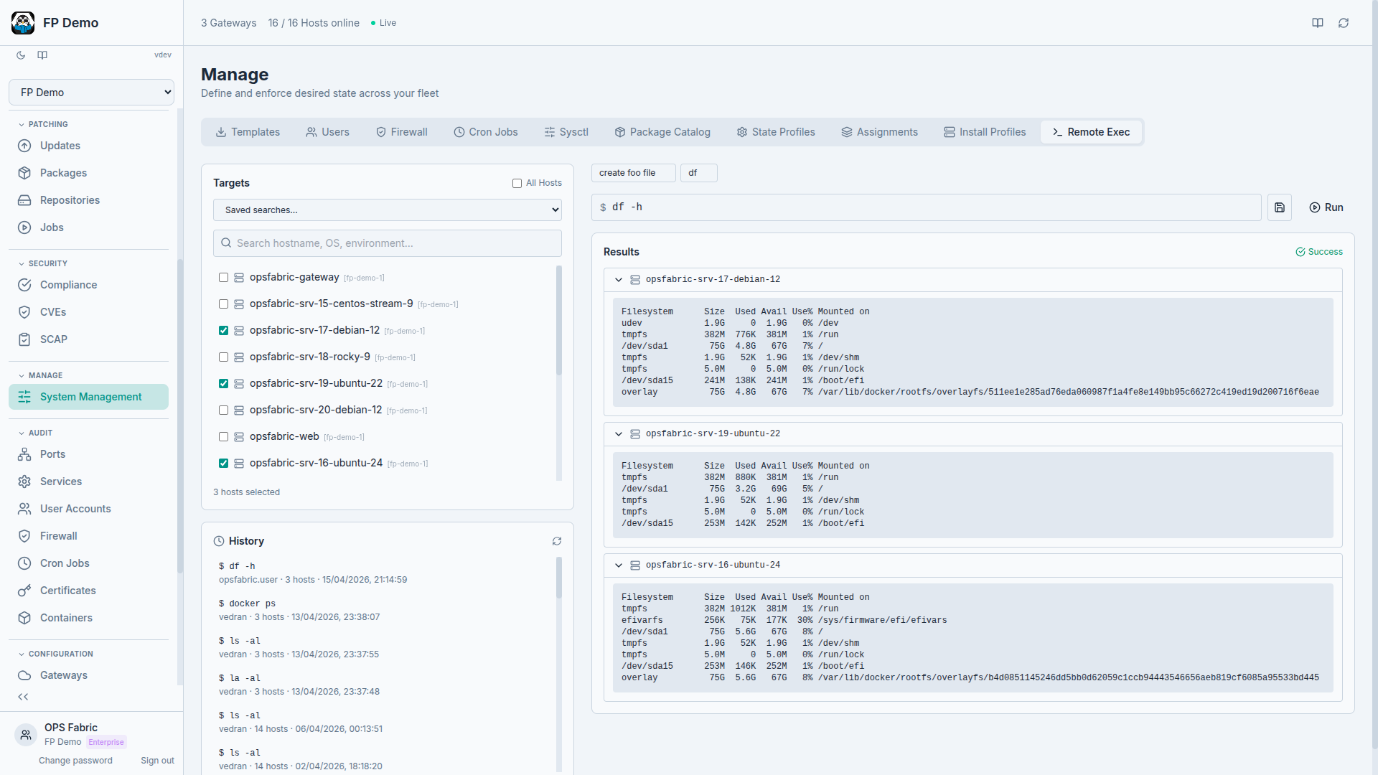
Task: Enable the All Hosts checkbox
Action: click(x=516, y=184)
